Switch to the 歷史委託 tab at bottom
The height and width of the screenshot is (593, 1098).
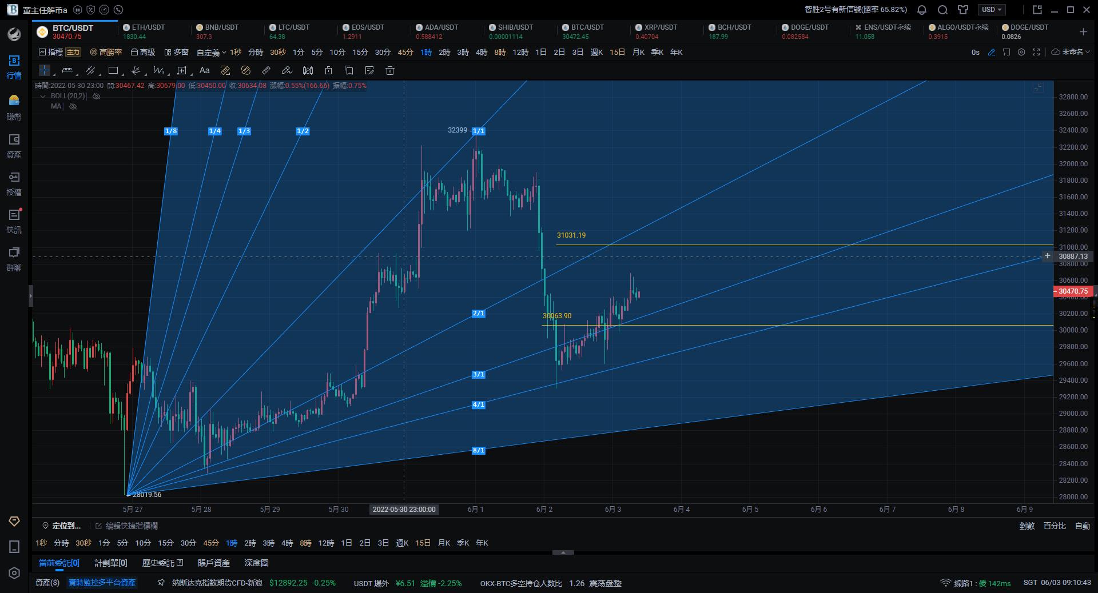[159, 563]
